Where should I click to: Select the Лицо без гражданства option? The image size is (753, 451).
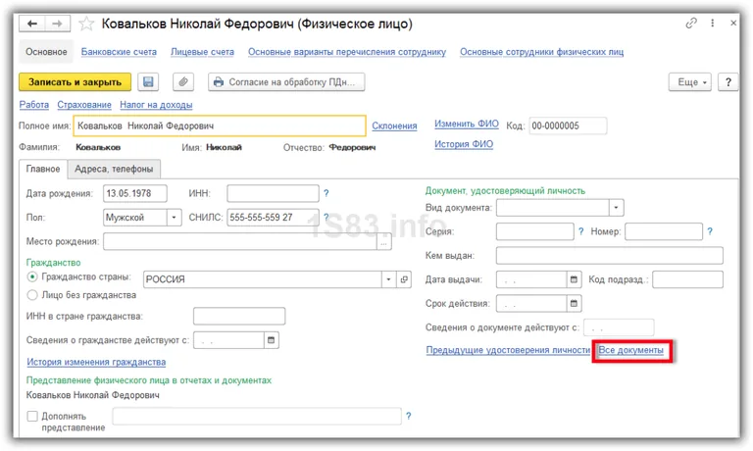(x=33, y=295)
